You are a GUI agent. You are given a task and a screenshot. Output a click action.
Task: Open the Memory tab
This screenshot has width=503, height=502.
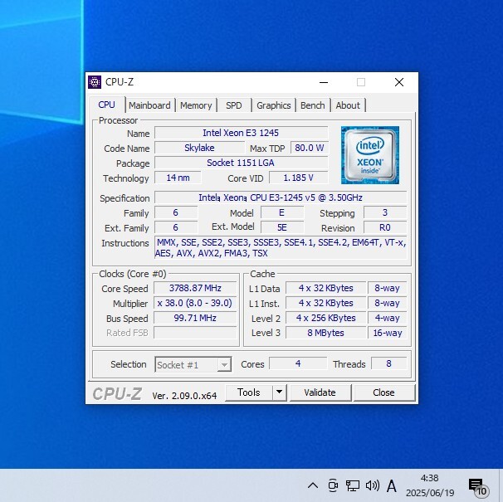pos(196,105)
